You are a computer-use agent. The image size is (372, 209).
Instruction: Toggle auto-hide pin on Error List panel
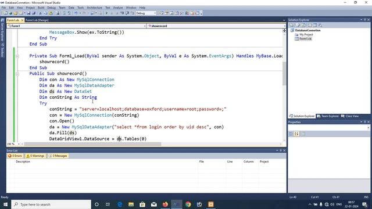(281, 151)
